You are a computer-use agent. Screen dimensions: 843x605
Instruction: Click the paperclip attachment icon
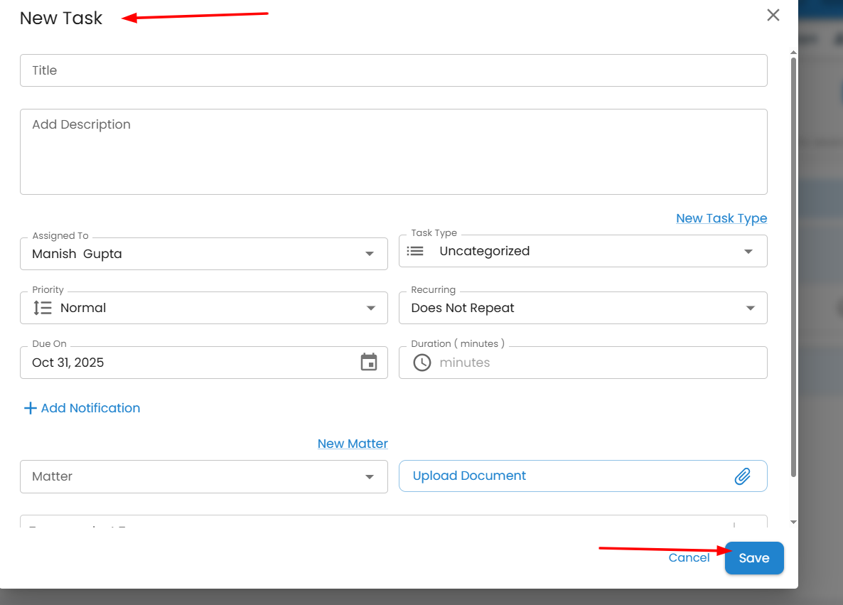(x=742, y=476)
